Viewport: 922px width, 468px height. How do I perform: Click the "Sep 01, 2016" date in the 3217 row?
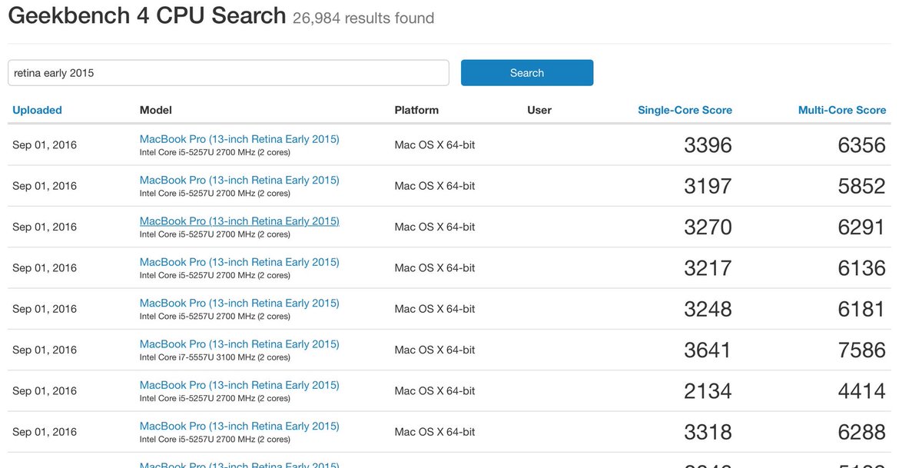(45, 267)
